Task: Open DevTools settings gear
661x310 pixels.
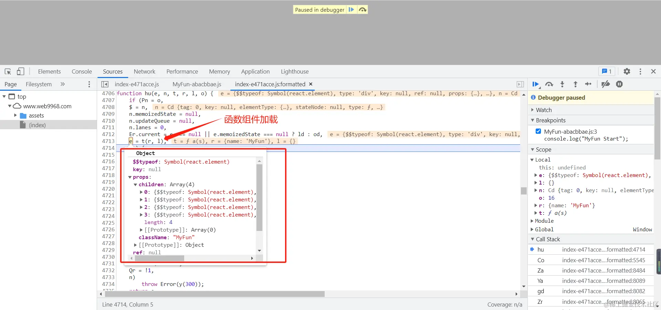Action: tap(627, 71)
